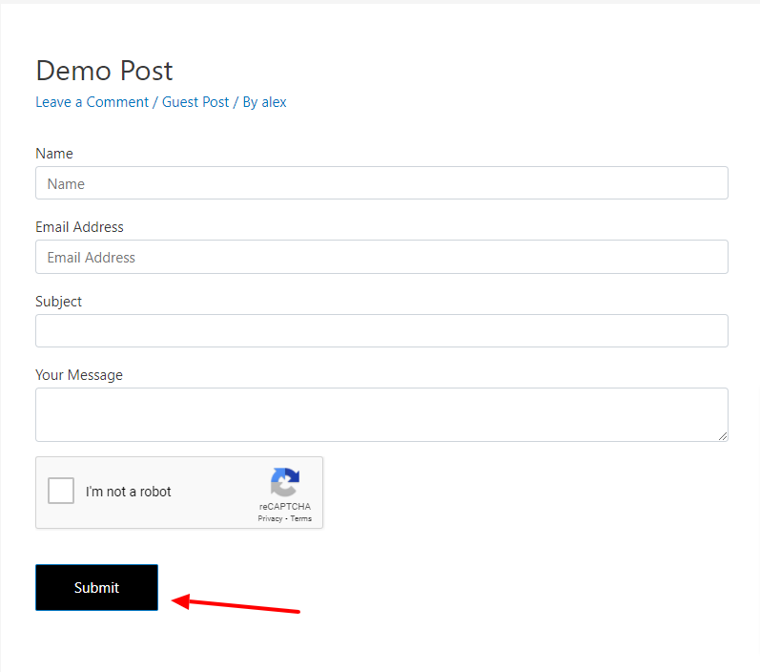The height and width of the screenshot is (672, 760).
Task: Check the "I'm not a robot" checkbox
Action: click(61, 492)
